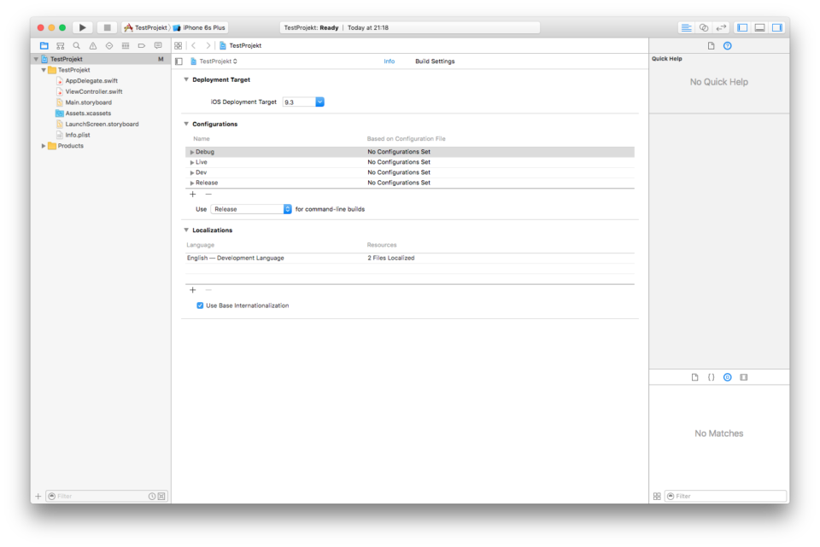Switch to the Build Settings tab
The image size is (820, 547).
(x=435, y=61)
